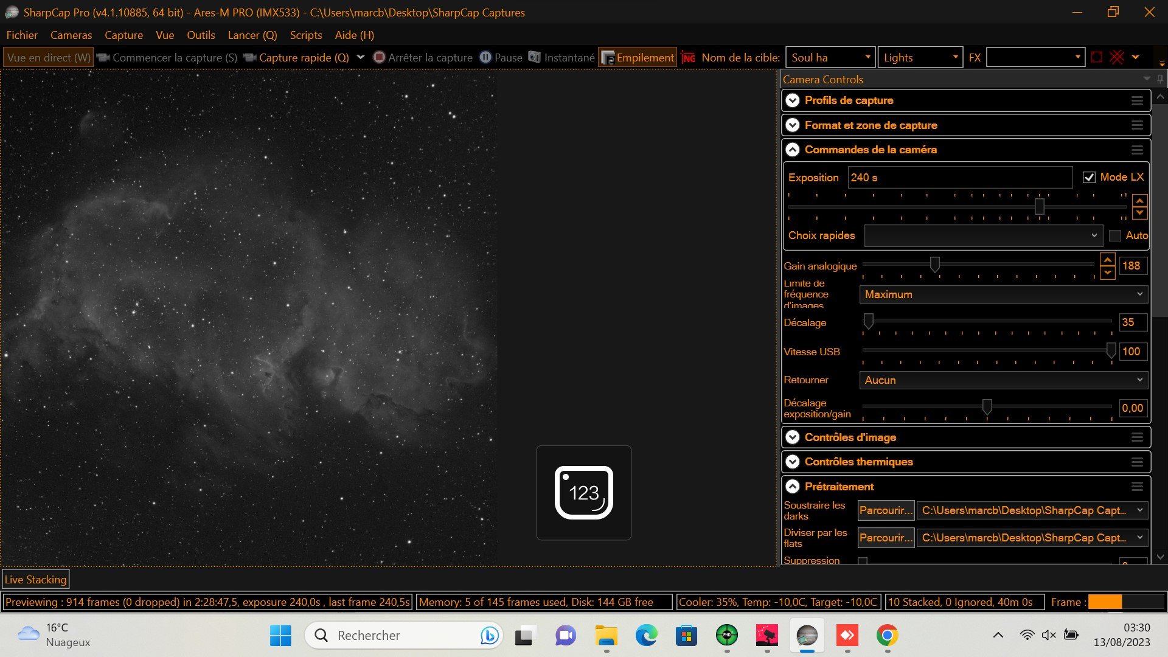The width and height of the screenshot is (1168, 657).
Task: Open the Retourner dropdown set to Aucun
Action: (1003, 380)
